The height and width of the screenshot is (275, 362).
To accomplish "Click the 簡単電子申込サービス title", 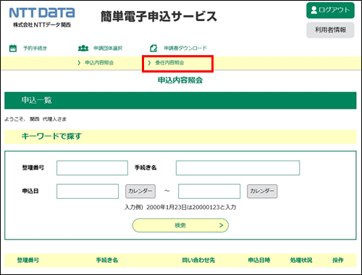I will (159, 17).
